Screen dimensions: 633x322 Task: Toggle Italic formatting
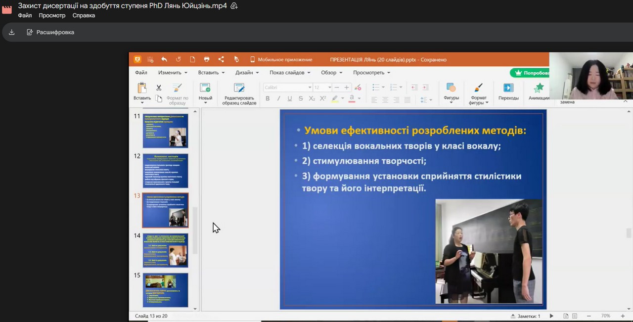click(x=278, y=98)
